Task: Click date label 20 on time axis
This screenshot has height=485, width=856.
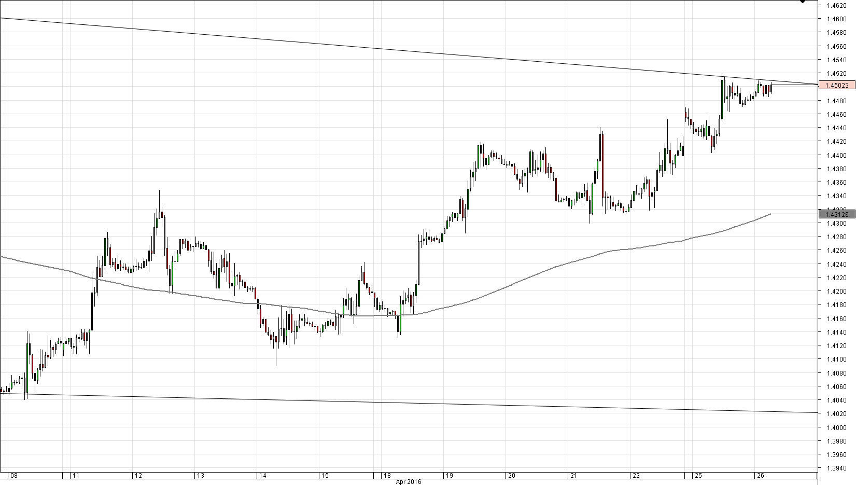Action: [x=511, y=475]
